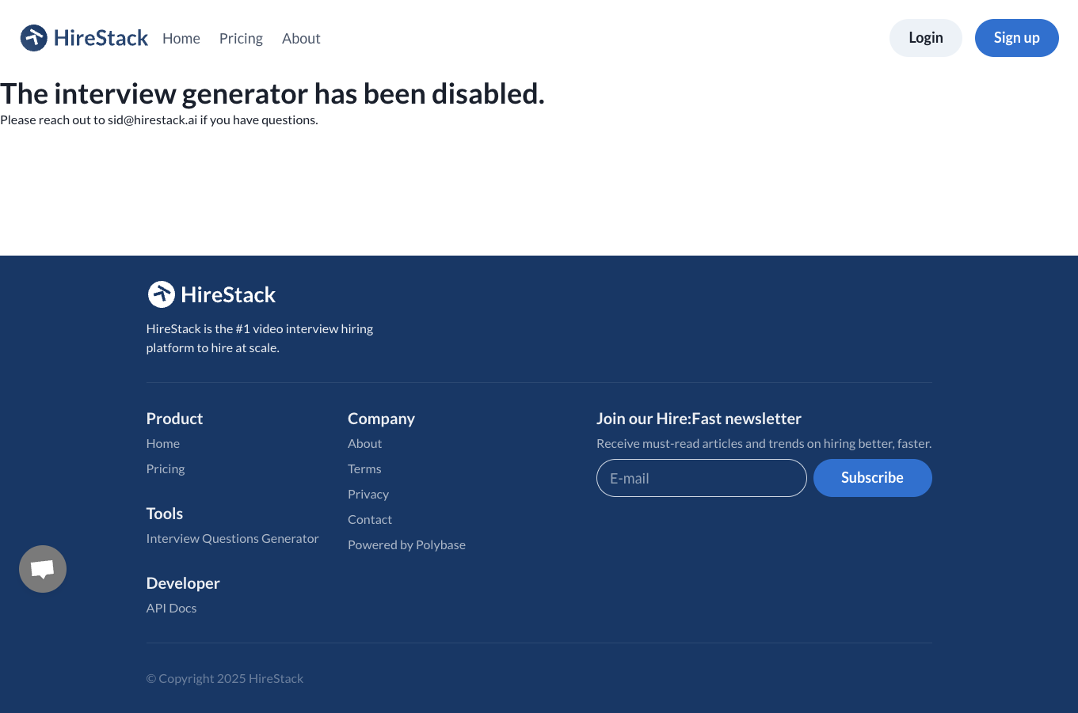Select Pricing in the top navigation
This screenshot has height=713, width=1078.
(241, 38)
